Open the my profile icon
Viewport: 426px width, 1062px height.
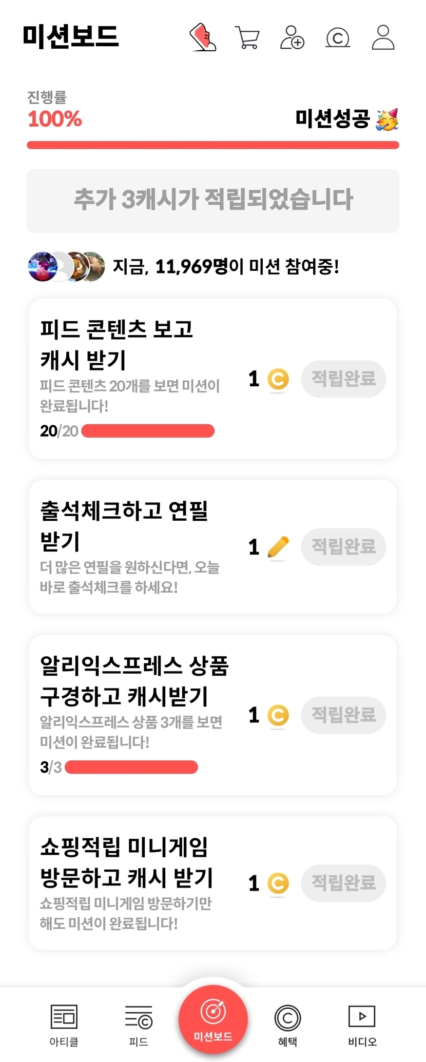[383, 37]
